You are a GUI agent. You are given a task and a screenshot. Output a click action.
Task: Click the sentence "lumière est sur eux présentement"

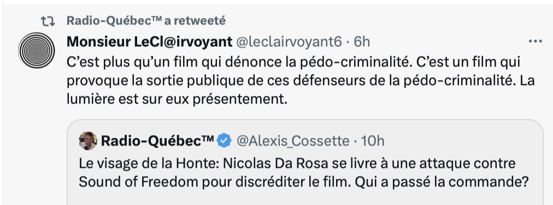(177, 99)
